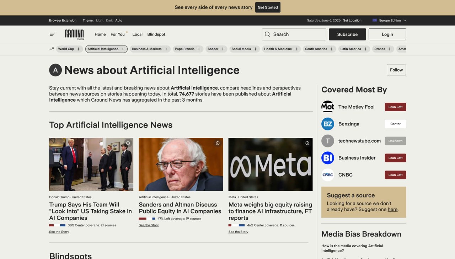
Task: Add World Cup topic with plus icon
Action: click(x=79, y=49)
